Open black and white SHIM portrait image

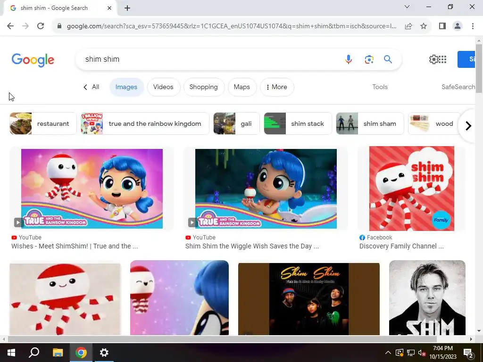click(427, 298)
